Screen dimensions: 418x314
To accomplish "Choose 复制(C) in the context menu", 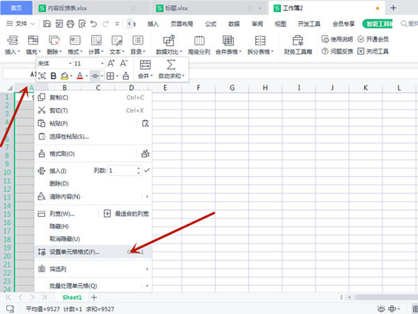I will coord(93,98).
